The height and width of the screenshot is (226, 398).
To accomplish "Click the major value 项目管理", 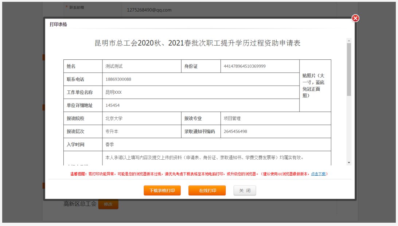I will 232,118.
